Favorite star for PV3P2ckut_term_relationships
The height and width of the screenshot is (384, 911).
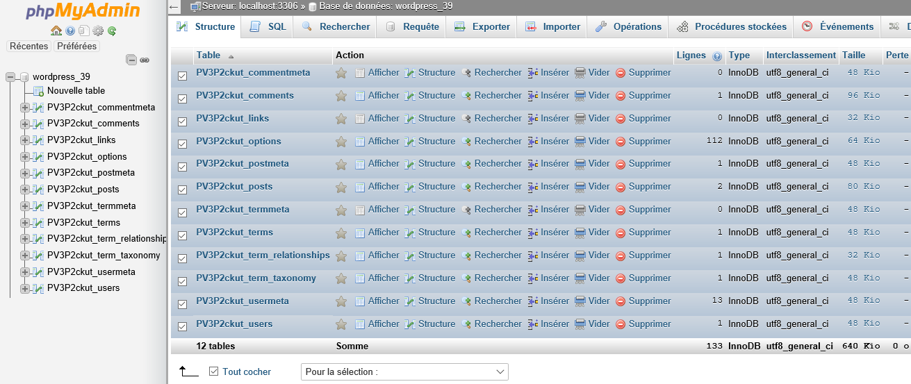coord(341,256)
